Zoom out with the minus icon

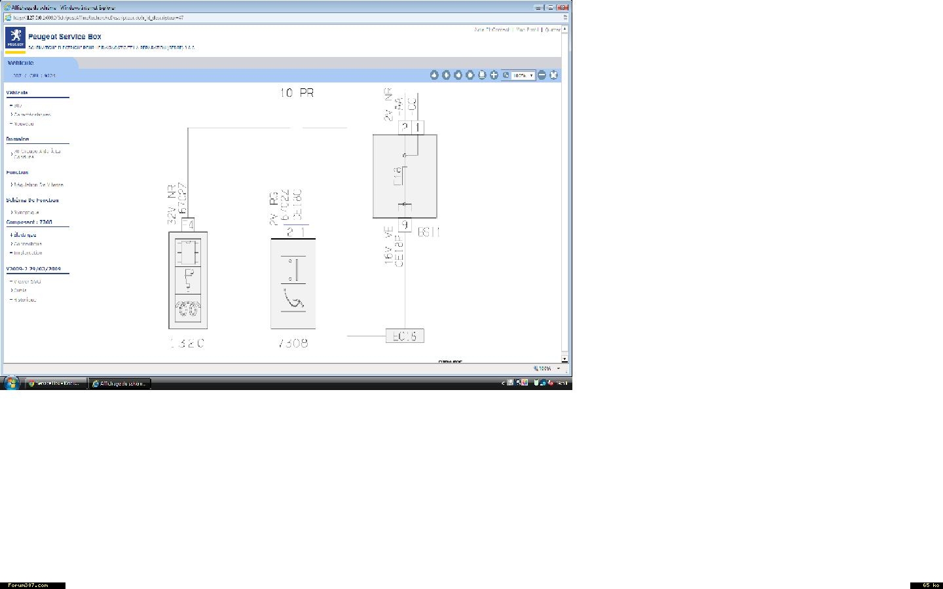click(x=542, y=75)
